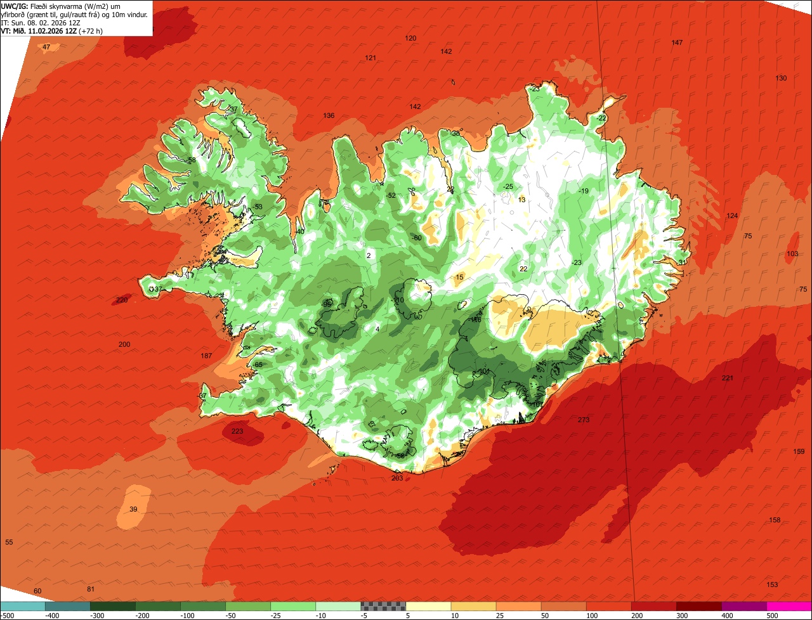Pick the purple legend swatch at 400

click(x=744, y=606)
